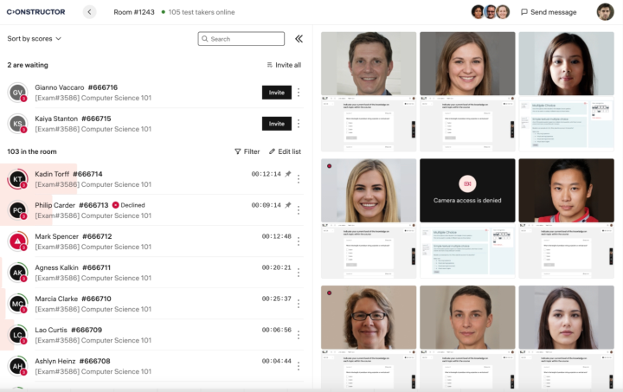Open three-dot menu for Kadin Torff
Screen dimensions: 623x392
[299, 179]
